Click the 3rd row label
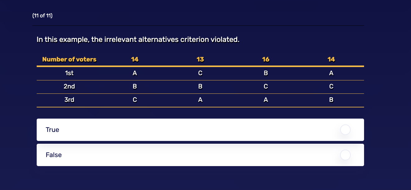 point(69,100)
